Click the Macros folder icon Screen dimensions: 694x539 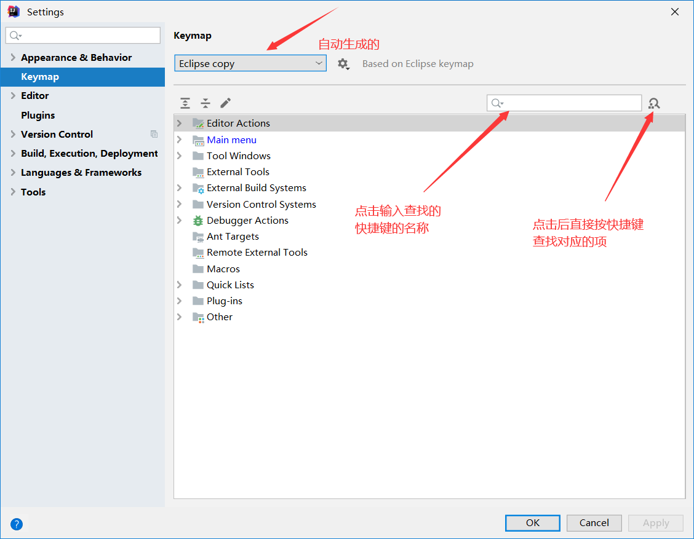point(198,269)
